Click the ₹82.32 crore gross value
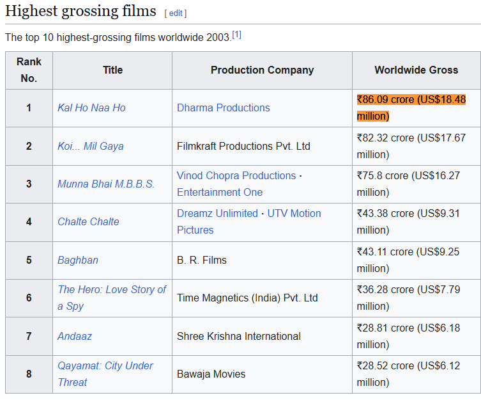This screenshot has height=400, width=481. point(411,146)
